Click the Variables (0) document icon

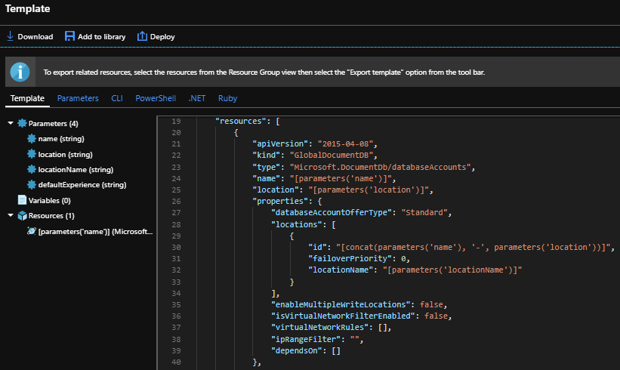click(x=22, y=200)
